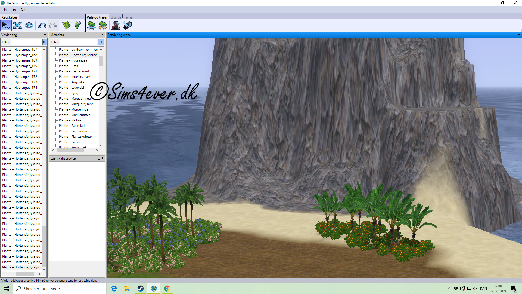Open the Windows Start menu
Screen dimensions: 522x294
coord(7,289)
